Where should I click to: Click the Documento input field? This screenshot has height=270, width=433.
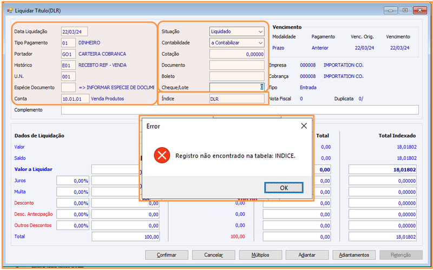[x=237, y=65]
